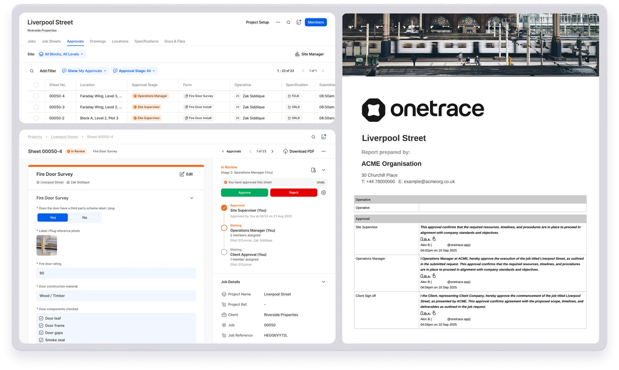
Task: Open approval settings via the gear icon
Action: click(323, 192)
